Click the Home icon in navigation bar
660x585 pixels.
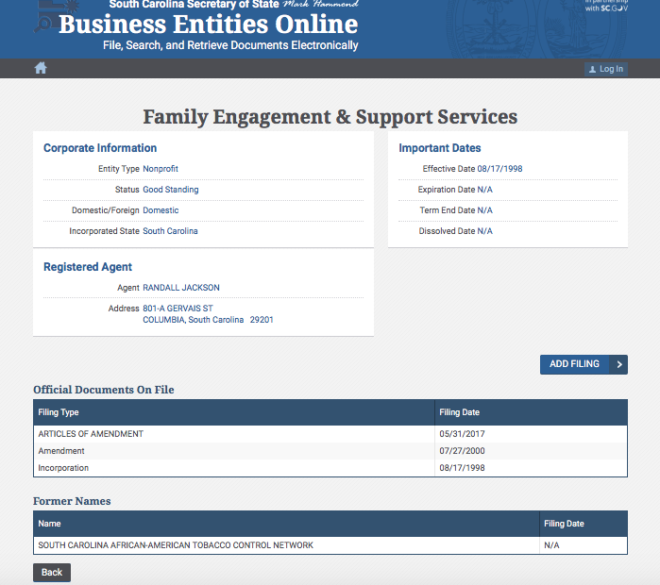41,68
